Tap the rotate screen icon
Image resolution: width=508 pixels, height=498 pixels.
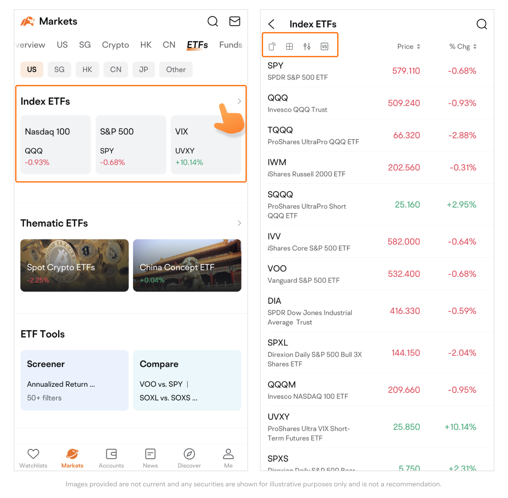pyautogui.click(x=272, y=46)
